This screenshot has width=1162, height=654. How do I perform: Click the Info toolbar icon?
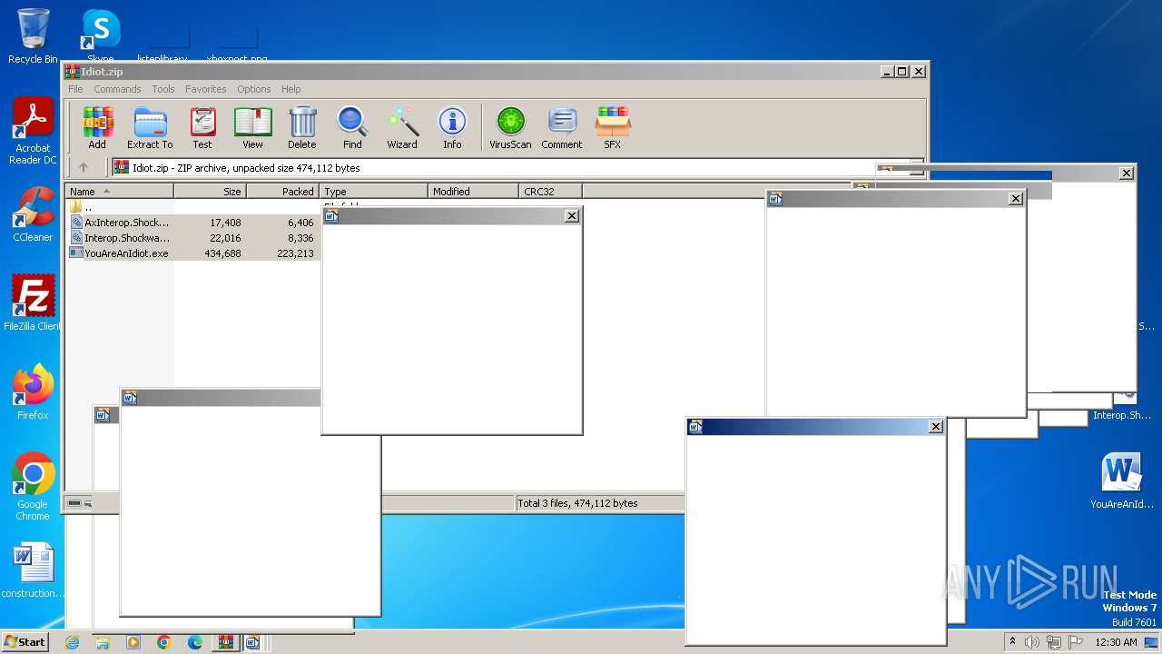[452, 127]
